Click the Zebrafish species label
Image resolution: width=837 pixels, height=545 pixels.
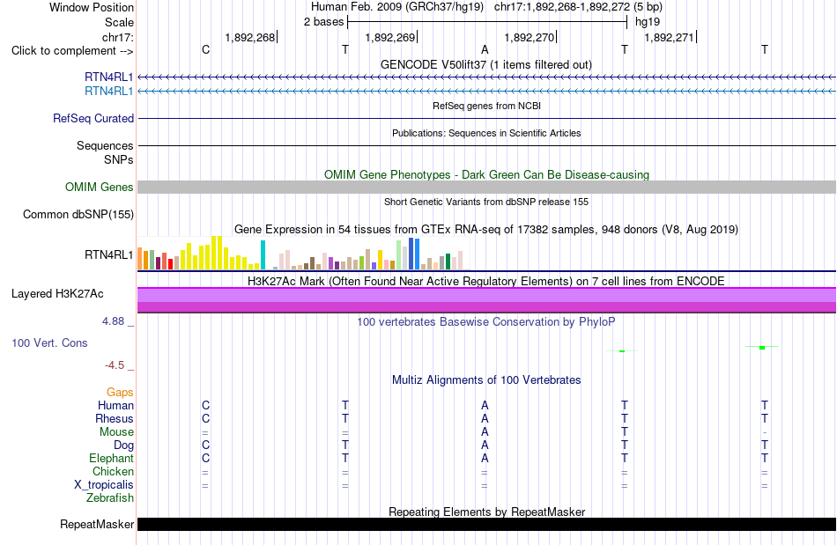pos(110,497)
